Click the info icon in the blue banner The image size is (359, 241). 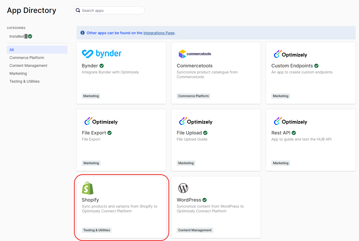point(82,33)
